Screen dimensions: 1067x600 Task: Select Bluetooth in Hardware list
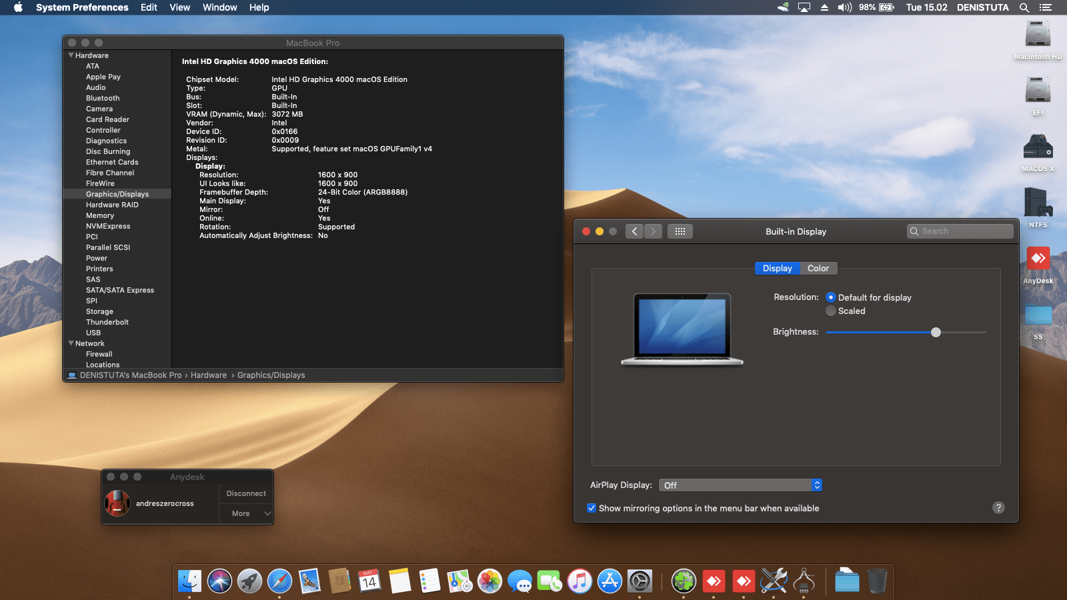click(x=103, y=98)
